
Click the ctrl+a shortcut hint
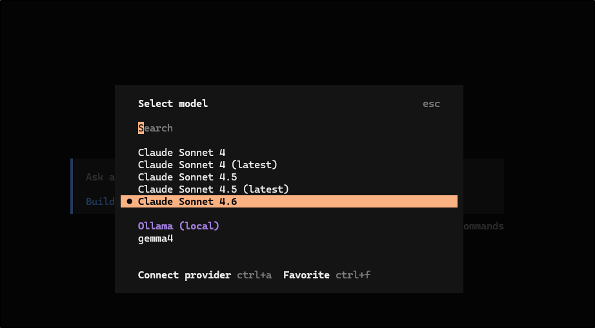[254, 275]
